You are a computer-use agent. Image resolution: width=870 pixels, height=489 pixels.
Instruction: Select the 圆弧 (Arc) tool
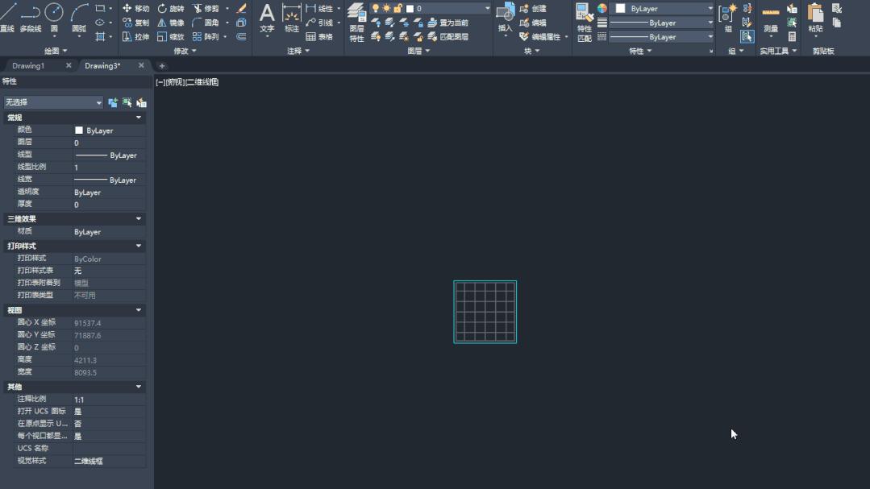pyautogui.click(x=79, y=17)
